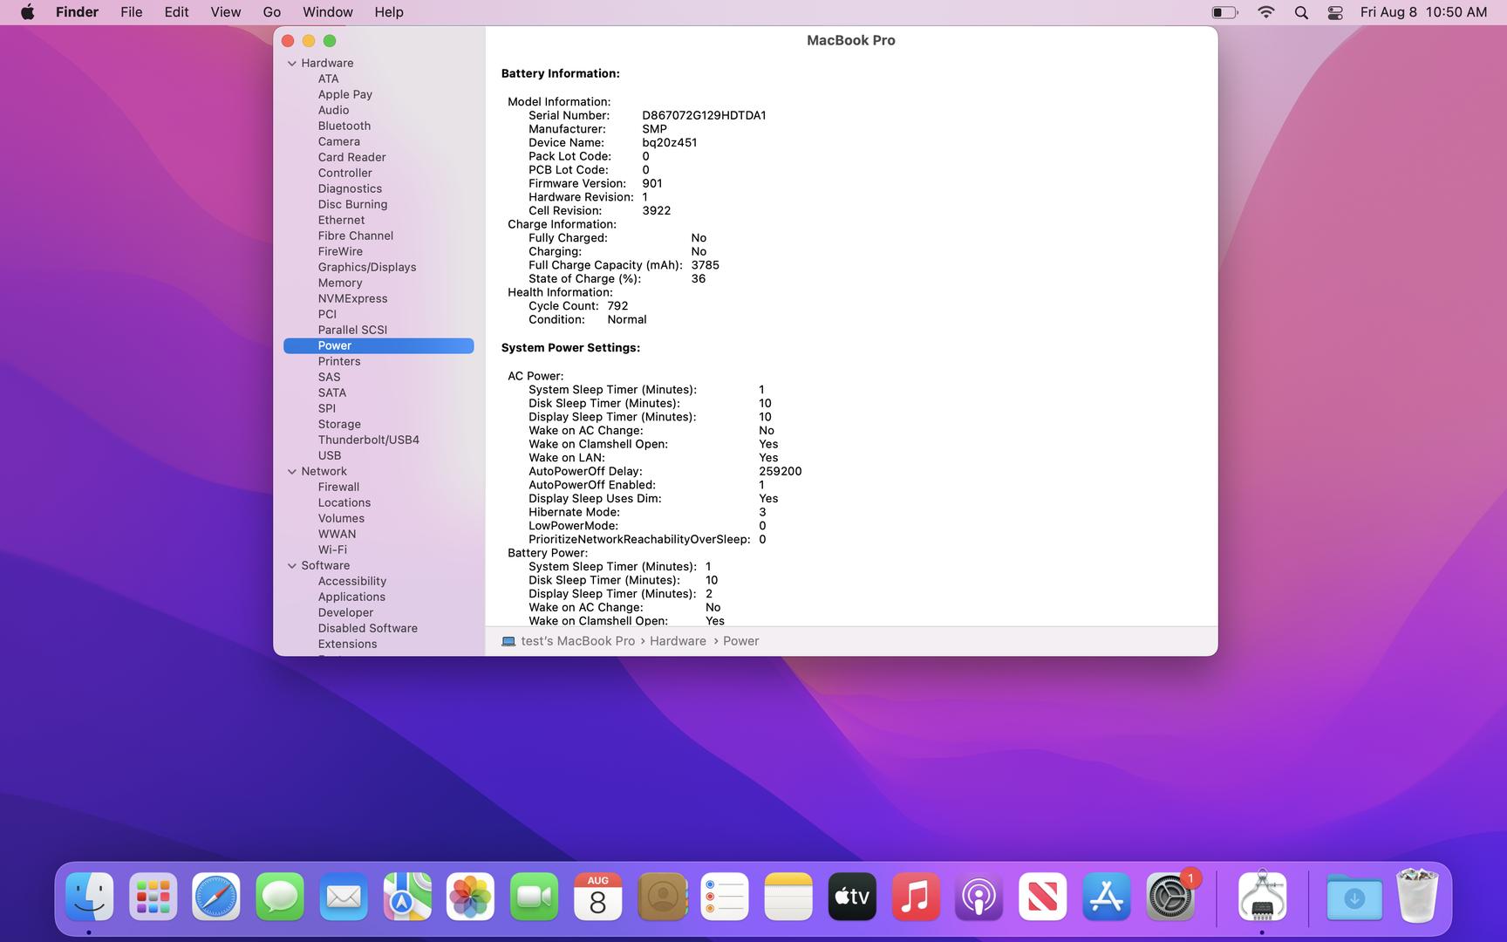Select Power in the sidebar
1507x942 pixels.
pyautogui.click(x=378, y=345)
